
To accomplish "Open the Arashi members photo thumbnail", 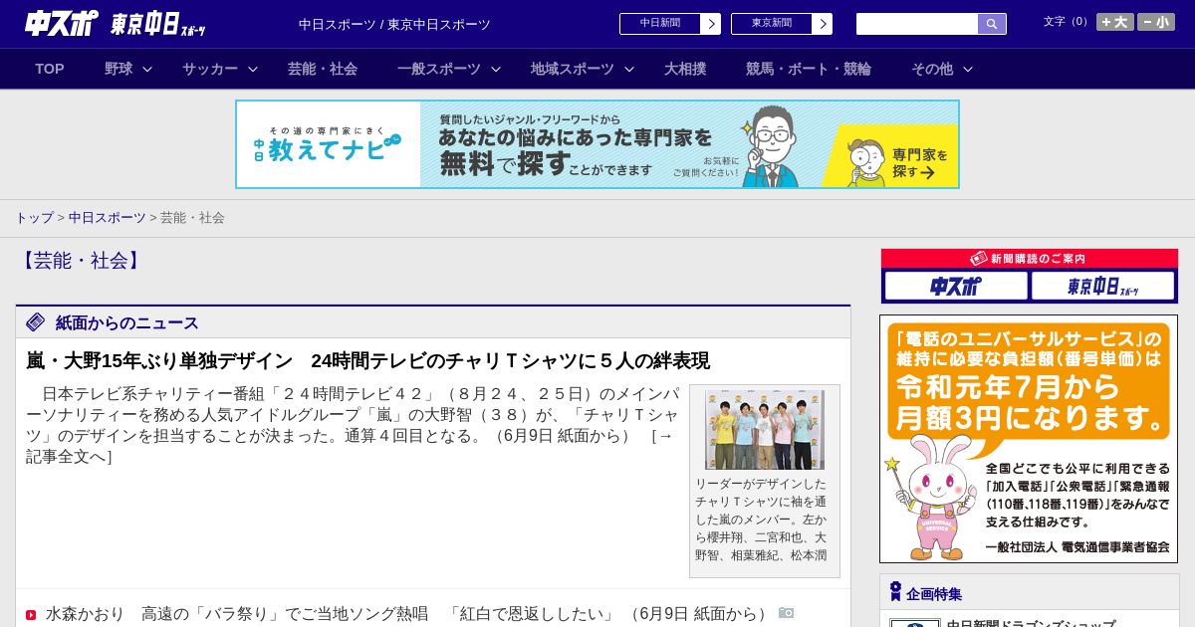I will (x=765, y=430).
